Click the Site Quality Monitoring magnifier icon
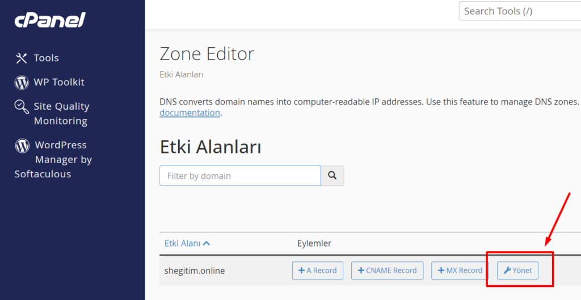581x300 pixels. click(22, 107)
